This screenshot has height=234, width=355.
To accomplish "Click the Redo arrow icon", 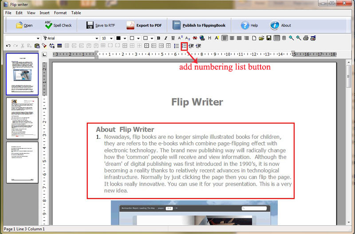I will coord(16,46).
